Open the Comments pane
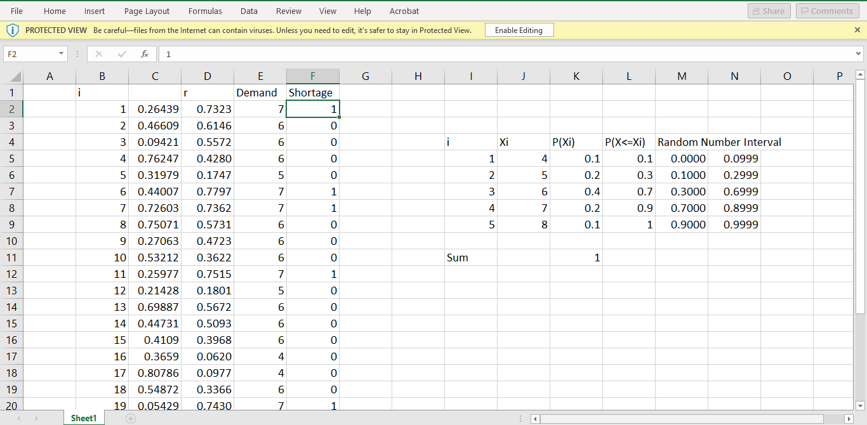Image resolution: width=867 pixels, height=425 pixels. (x=827, y=11)
